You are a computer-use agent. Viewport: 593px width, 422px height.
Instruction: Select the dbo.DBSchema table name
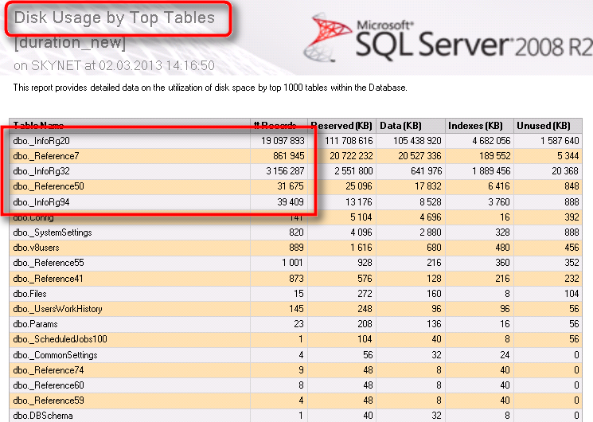pos(43,416)
